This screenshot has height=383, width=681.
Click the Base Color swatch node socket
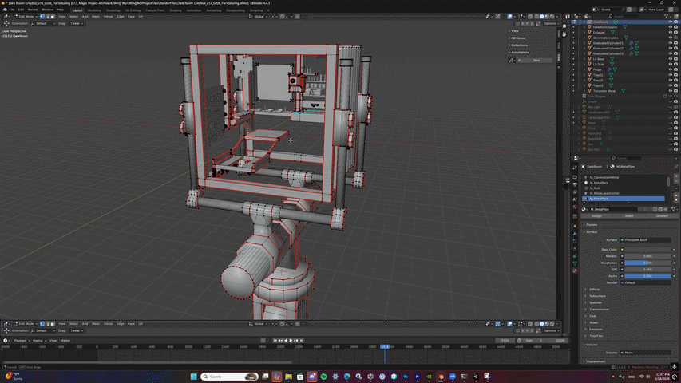click(622, 249)
